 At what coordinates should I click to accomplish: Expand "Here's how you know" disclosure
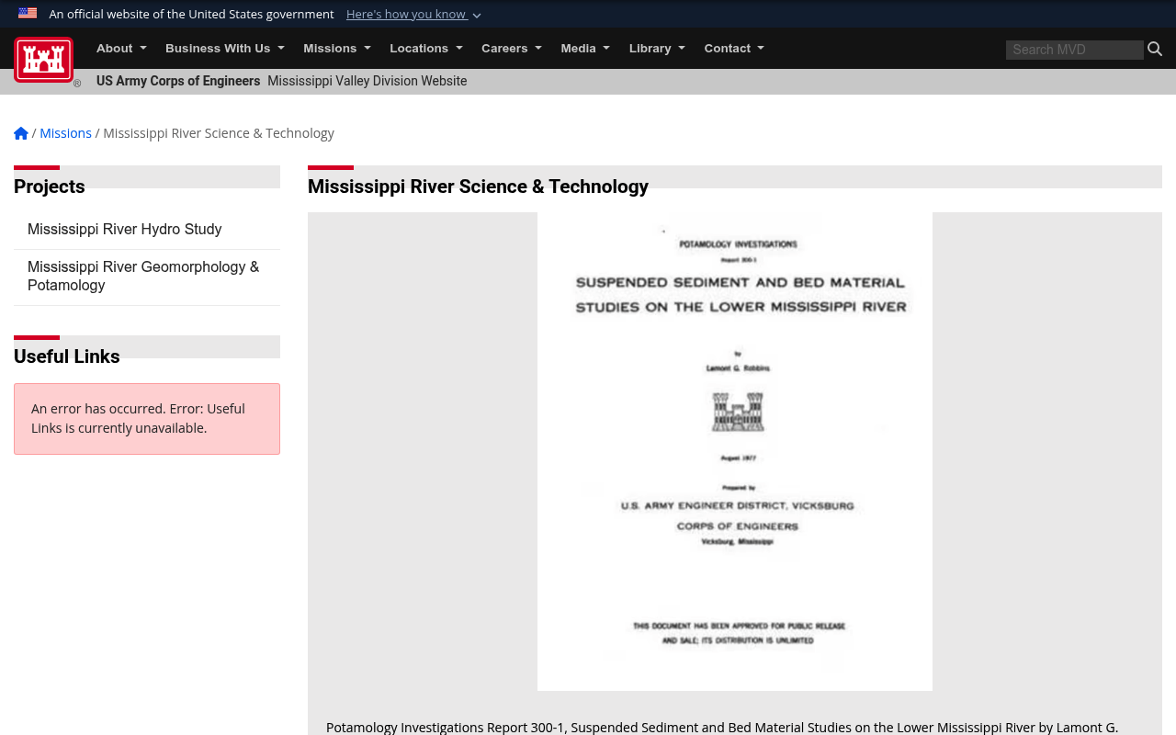(413, 14)
